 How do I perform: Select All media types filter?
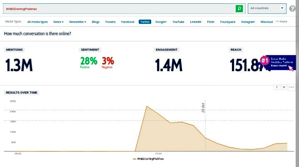coord(37,22)
